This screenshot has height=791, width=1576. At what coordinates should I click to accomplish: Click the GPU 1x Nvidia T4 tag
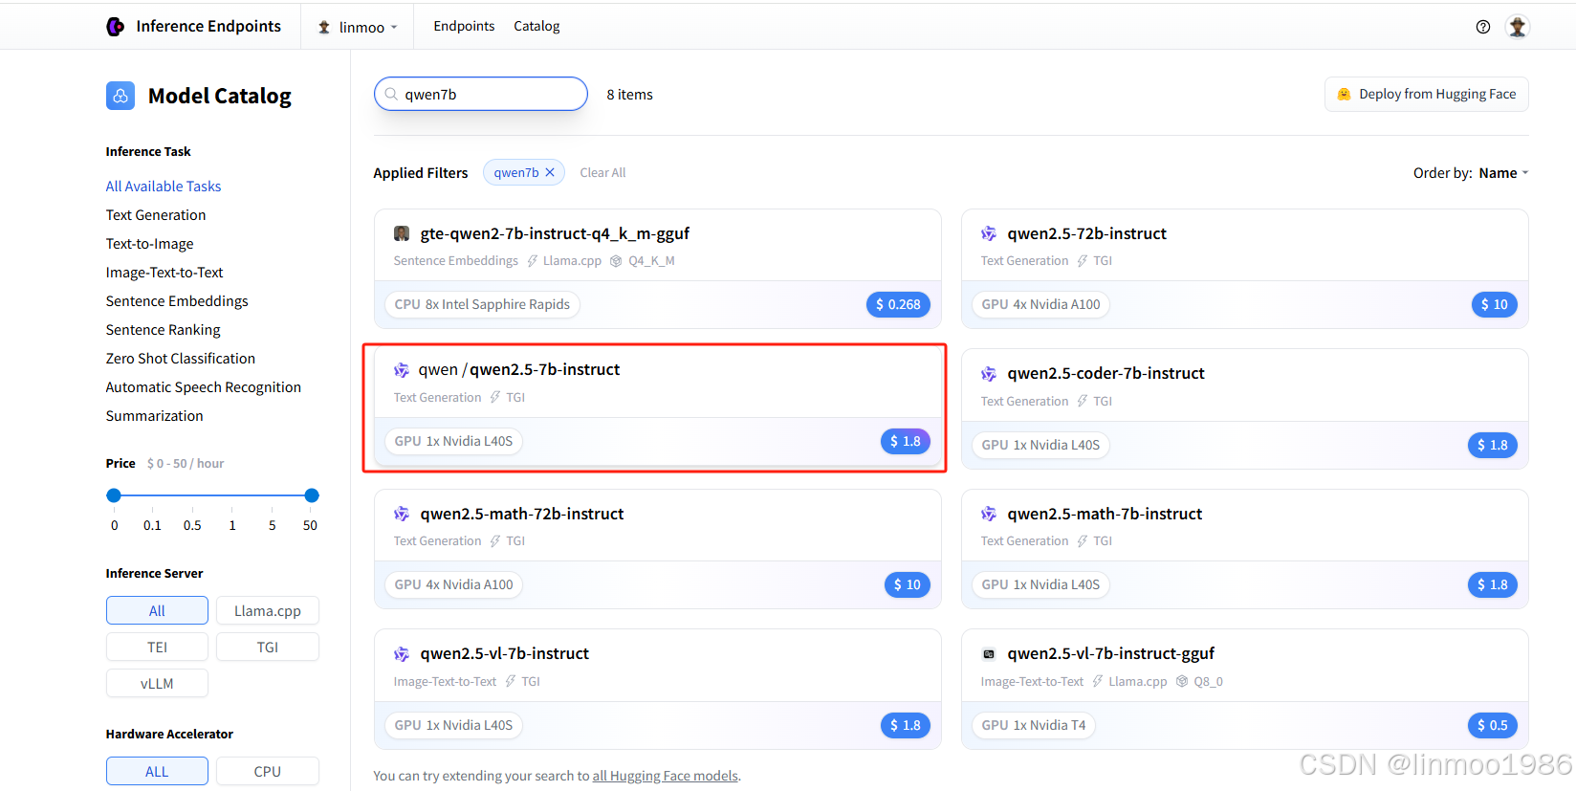click(1034, 725)
